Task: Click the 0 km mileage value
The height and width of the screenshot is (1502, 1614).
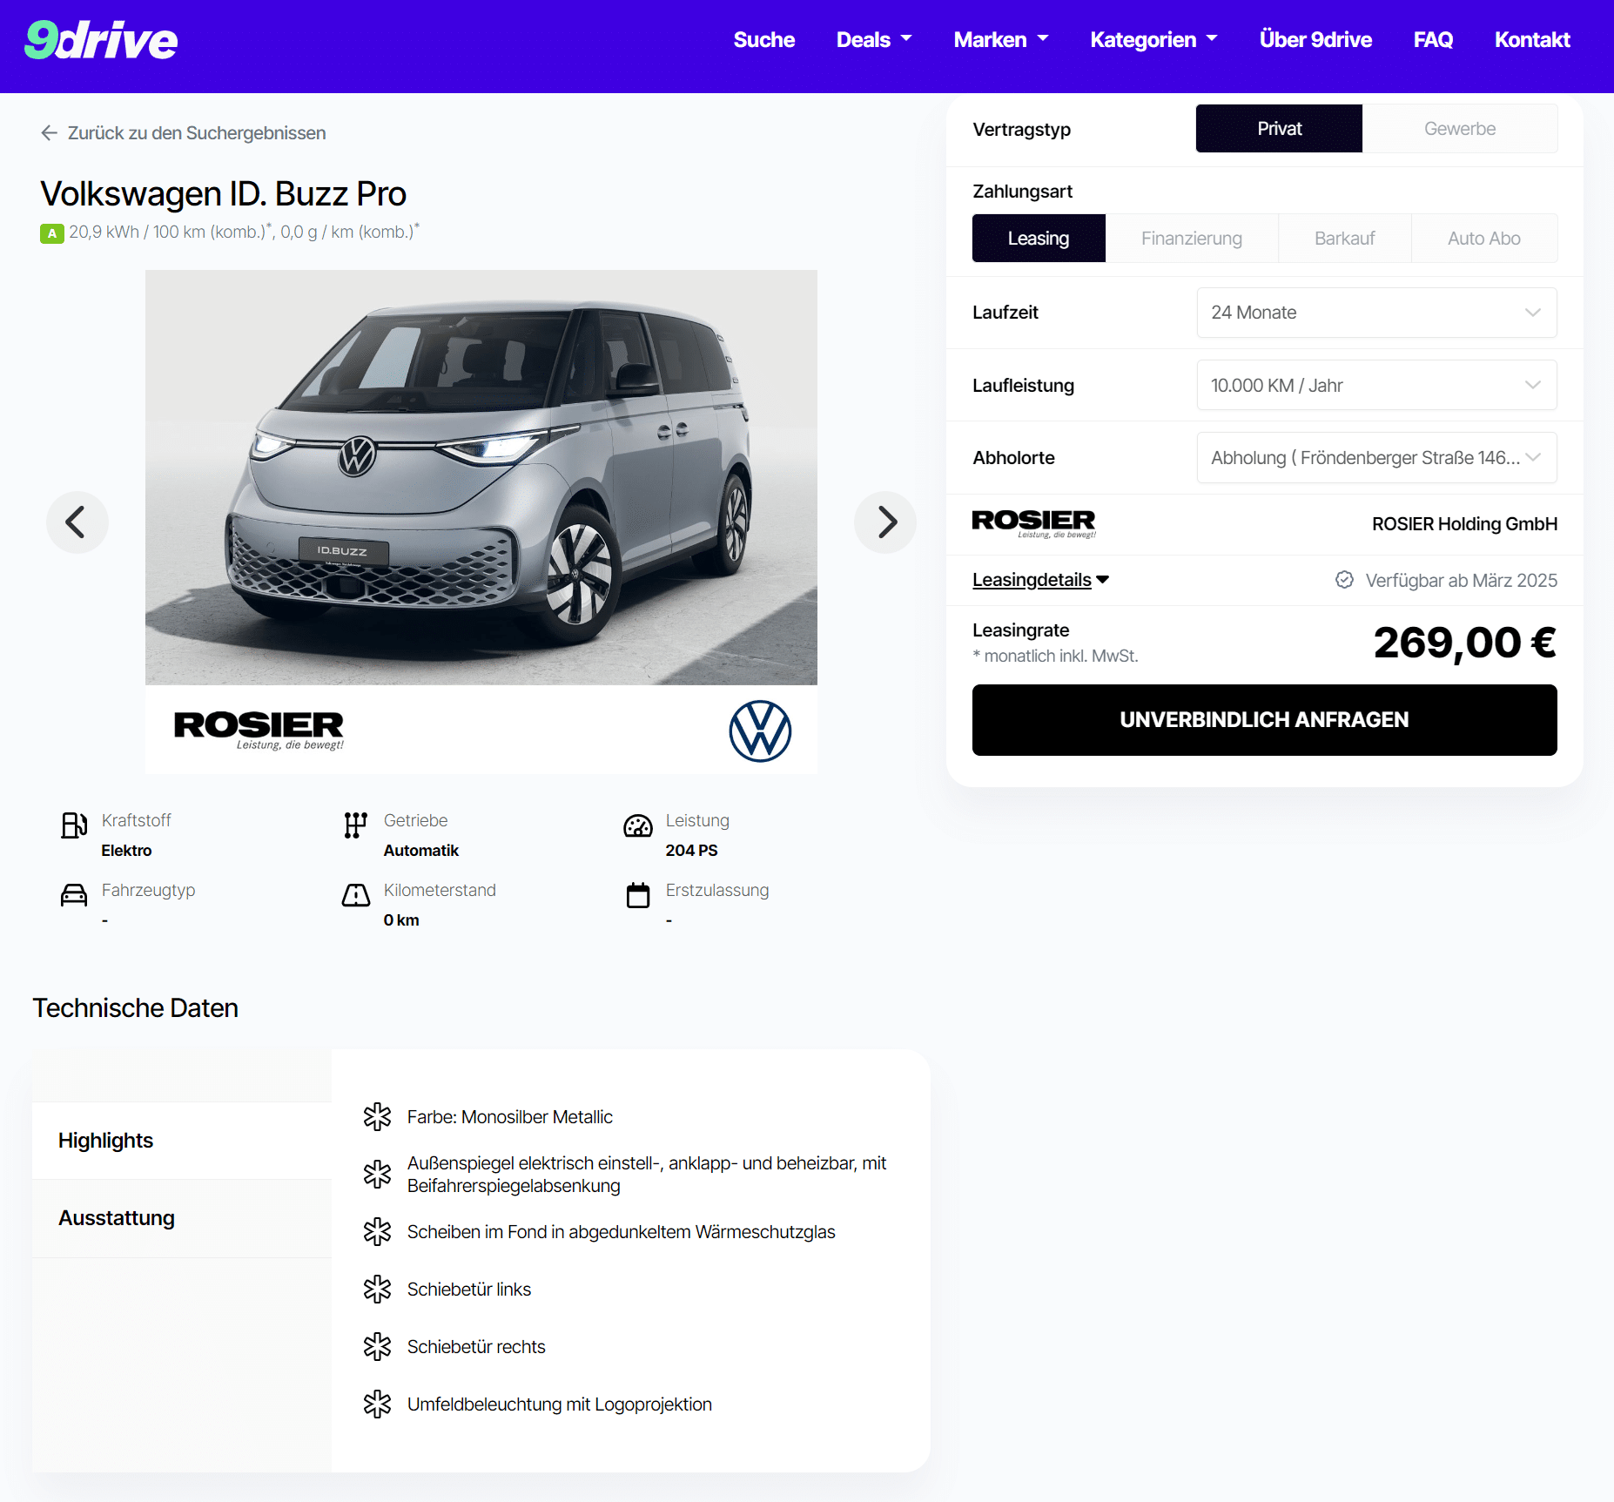Action: pos(401,920)
